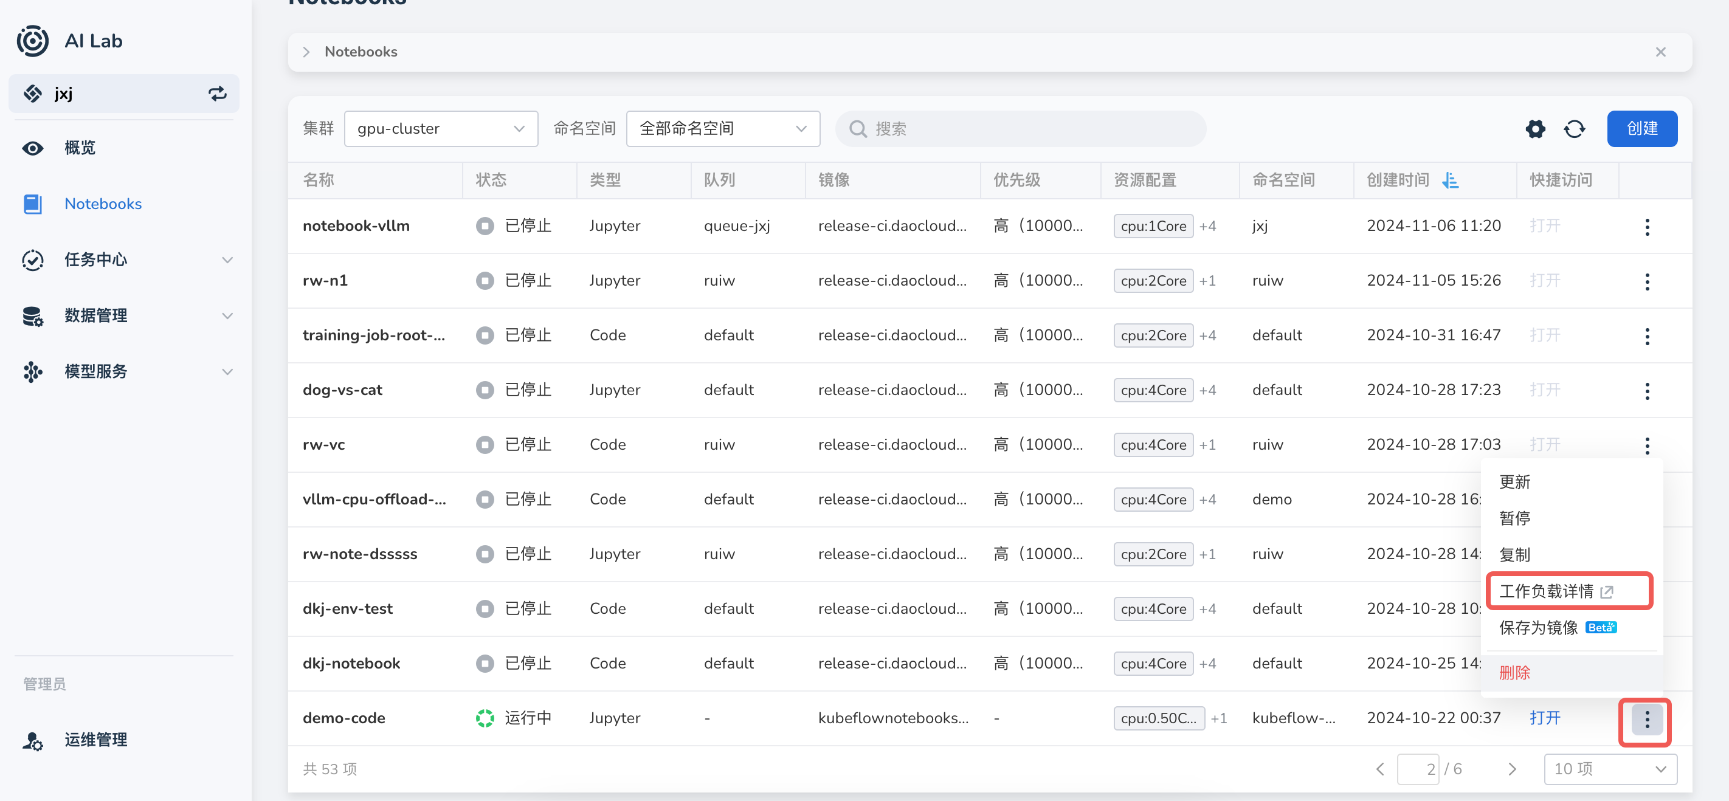Choose 复制 from the context menu

point(1514,555)
